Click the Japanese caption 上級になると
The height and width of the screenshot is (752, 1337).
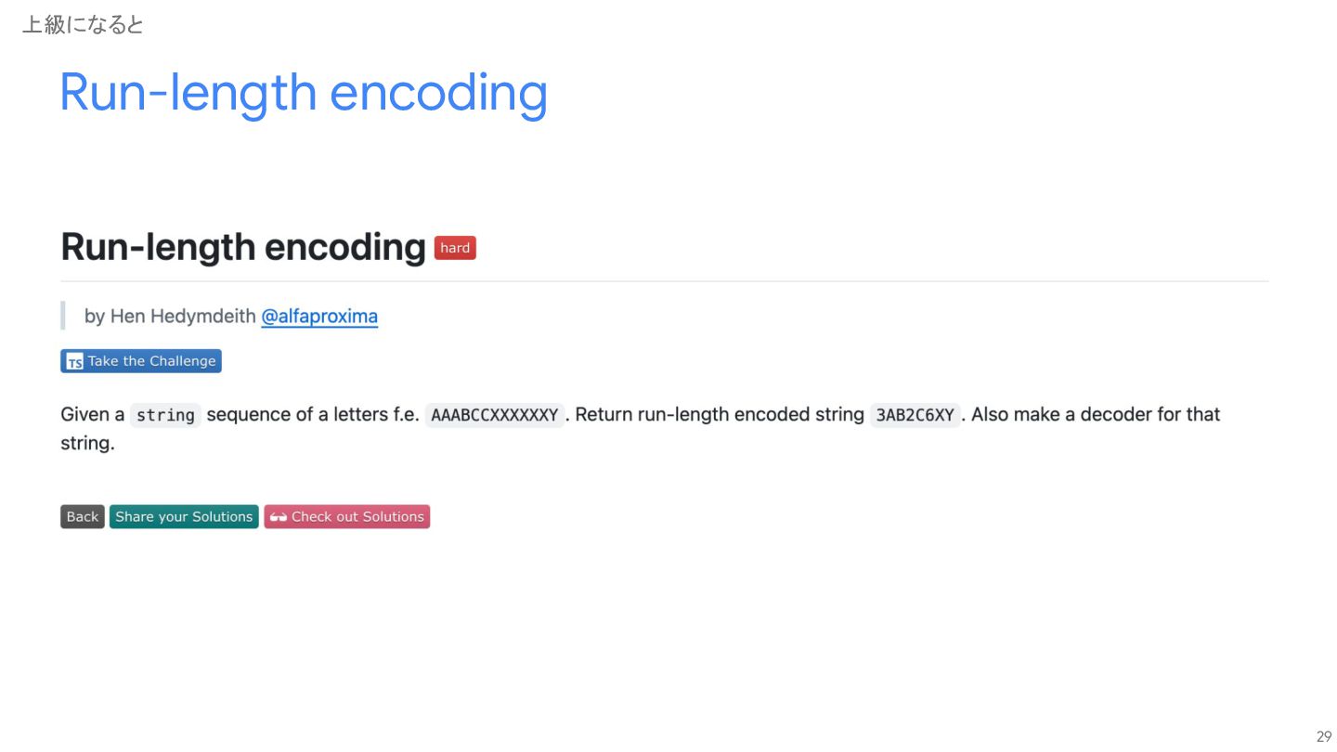83,25
